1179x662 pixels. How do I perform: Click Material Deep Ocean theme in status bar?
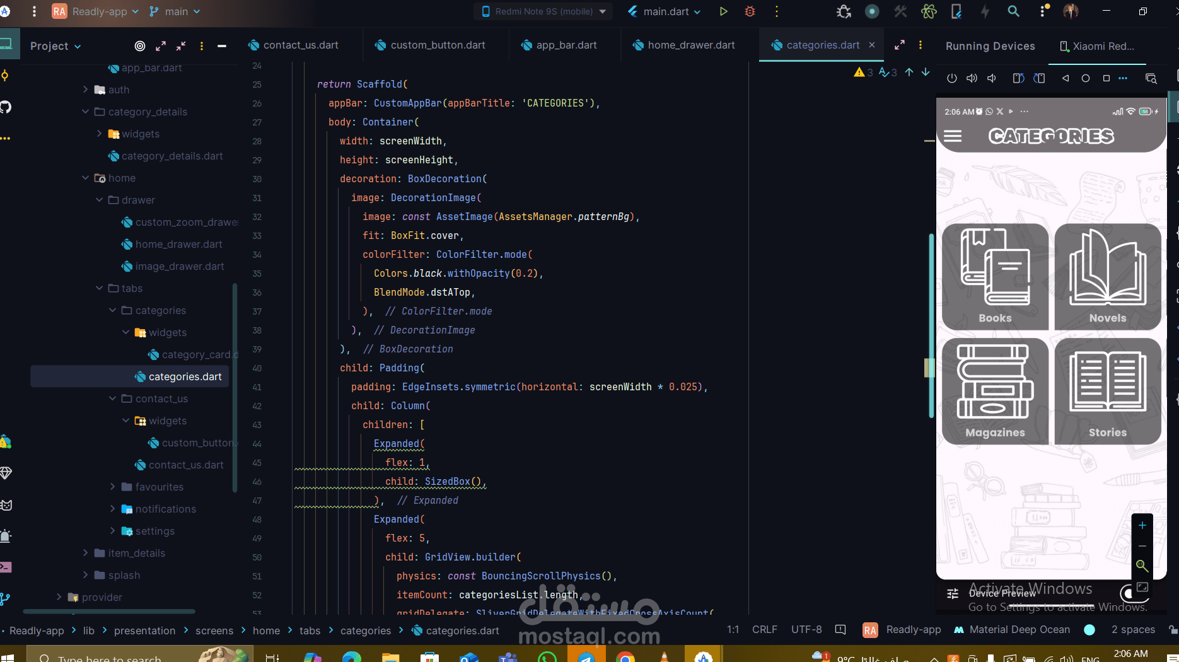point(1012,630)
